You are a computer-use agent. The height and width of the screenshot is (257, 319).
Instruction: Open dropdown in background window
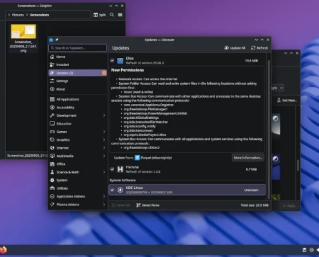[x=278, y=88]
